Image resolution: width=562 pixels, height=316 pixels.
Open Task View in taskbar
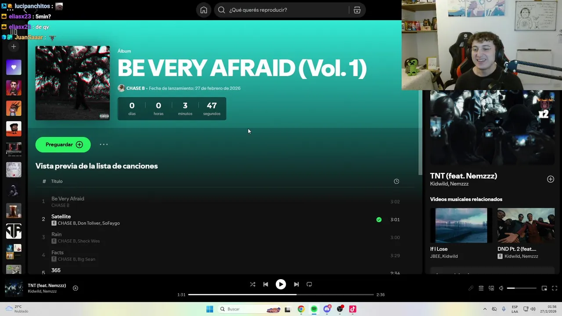pos(288,309)
